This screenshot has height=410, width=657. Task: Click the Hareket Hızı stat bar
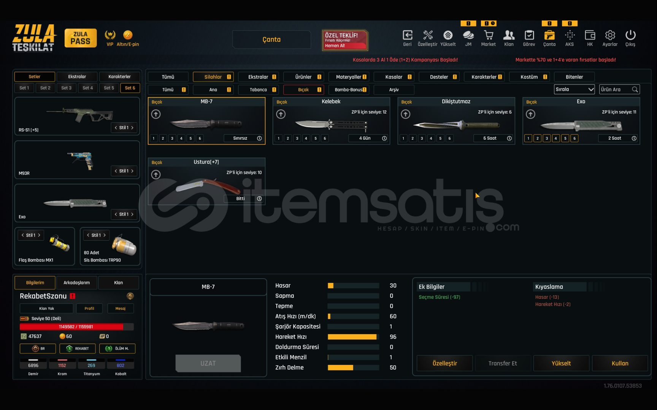tap(353, 337)
